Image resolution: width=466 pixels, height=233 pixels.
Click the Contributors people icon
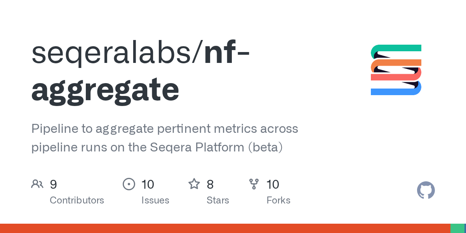tap(37, 184)
